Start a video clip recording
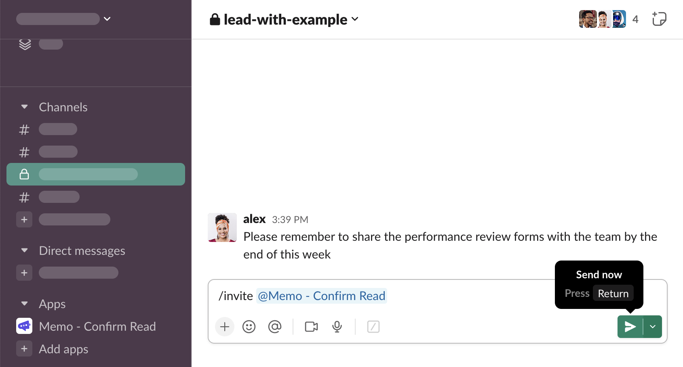The width and height of the screenshot is (683, 367). 311,327
